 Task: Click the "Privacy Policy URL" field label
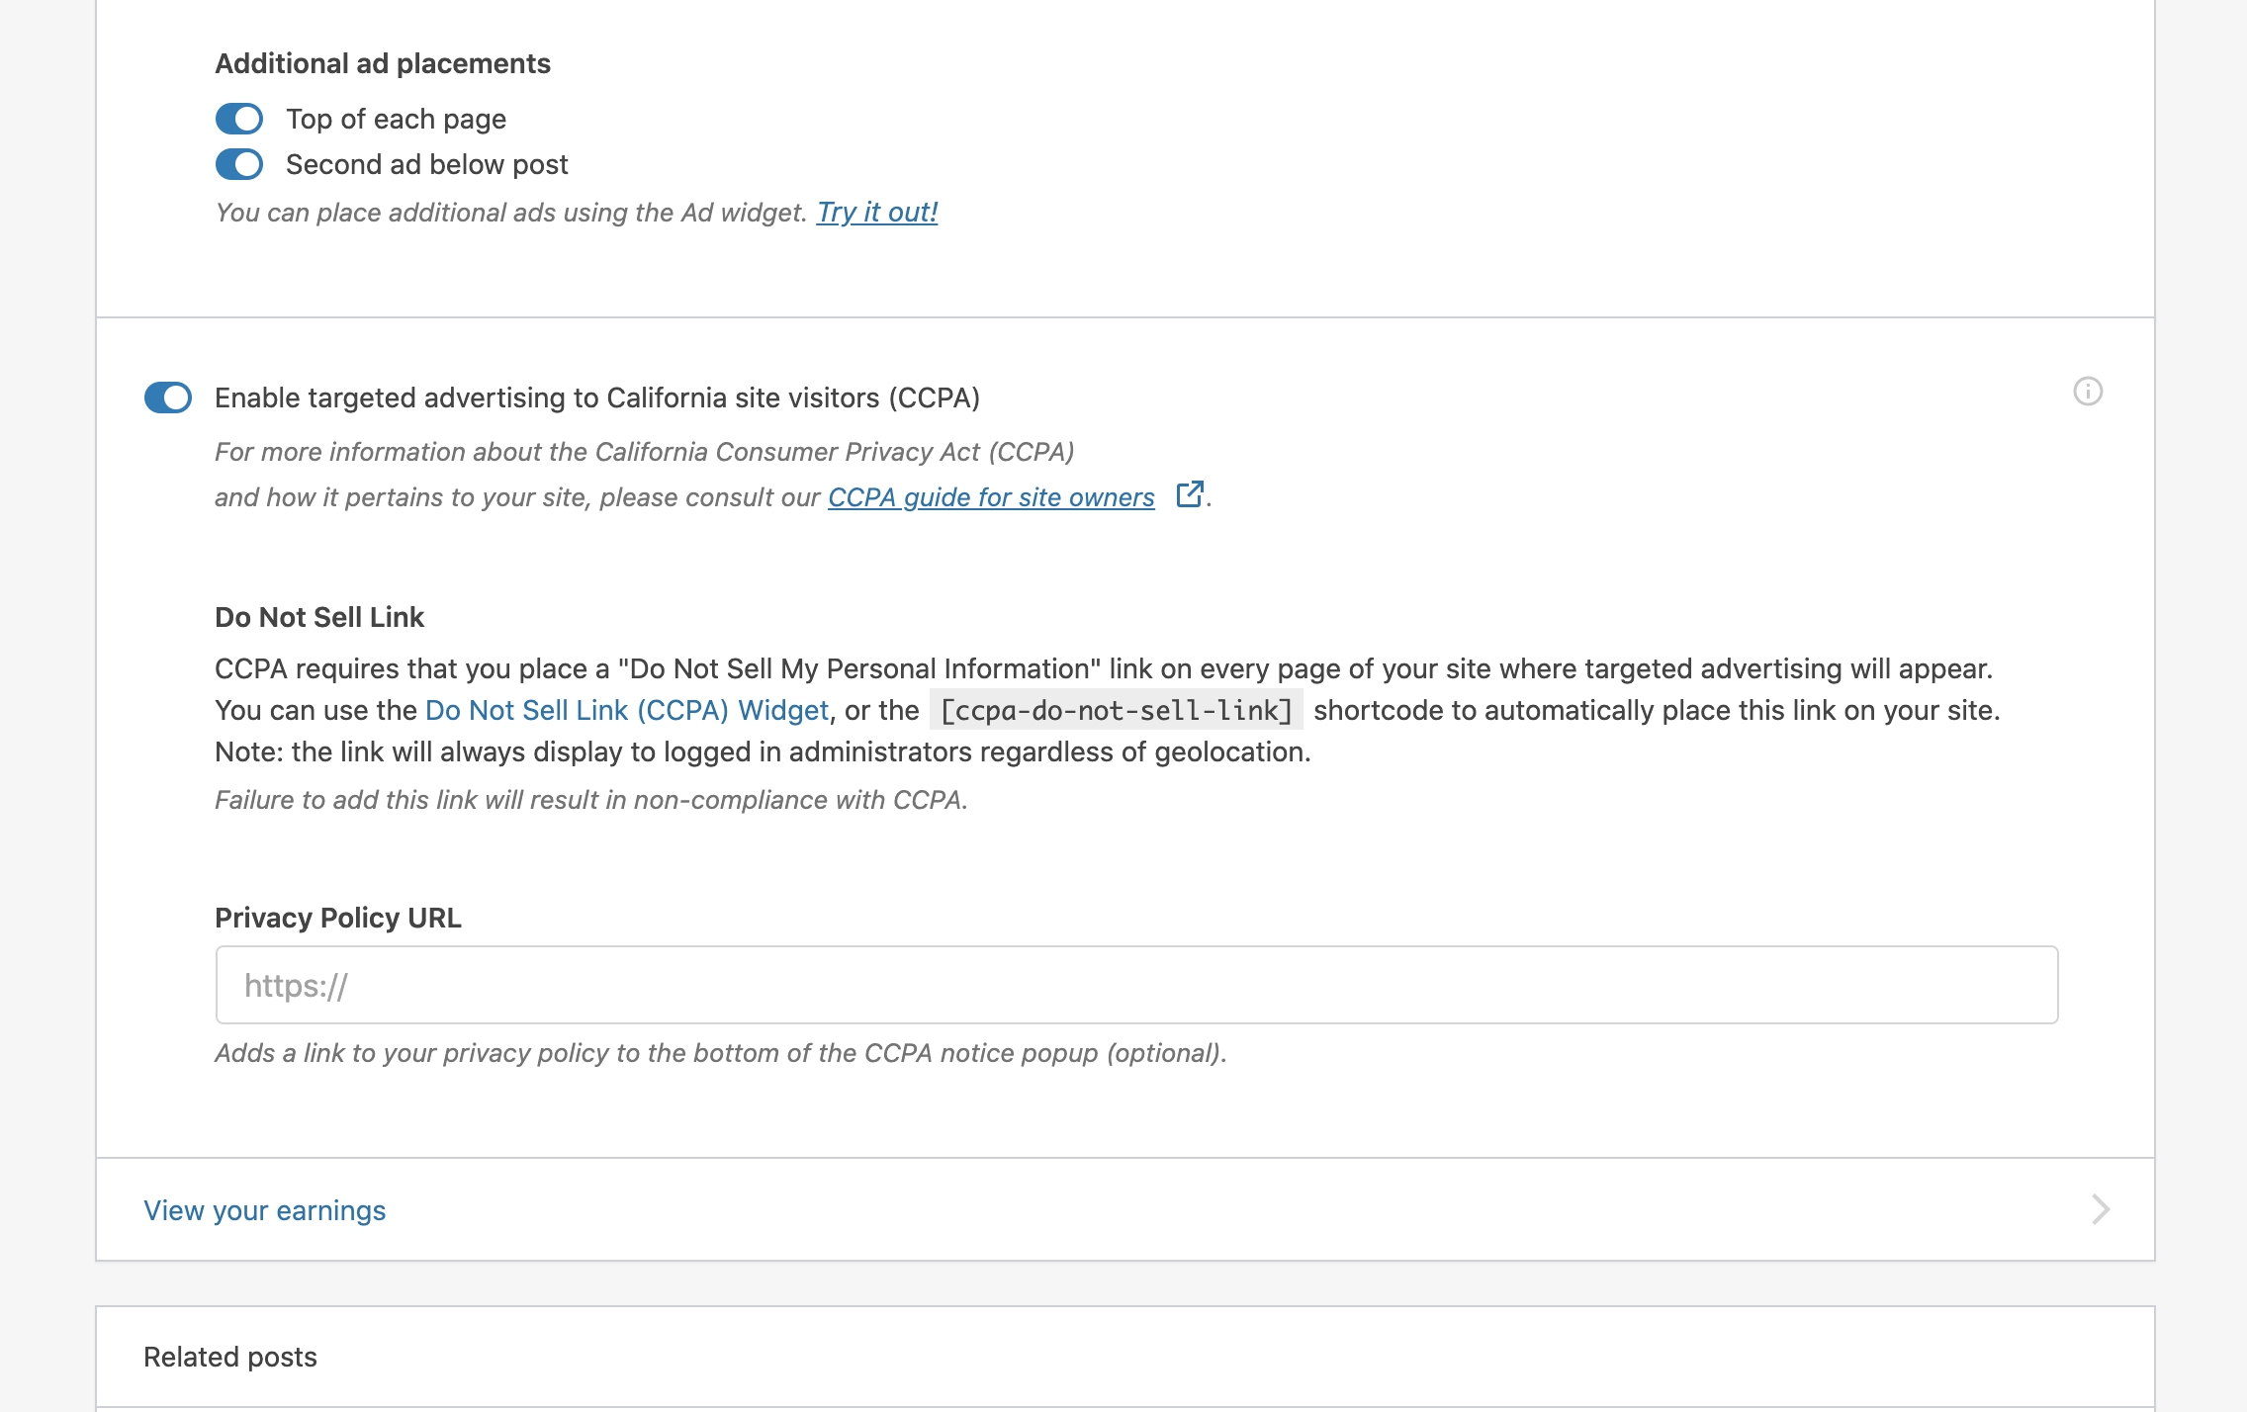[338, 918]
